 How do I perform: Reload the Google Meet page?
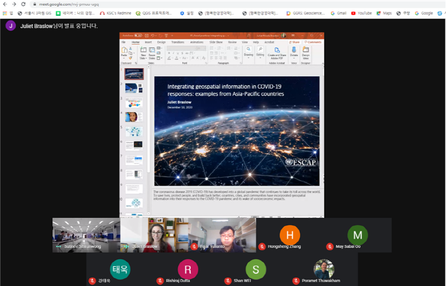[x=24, y=4]
